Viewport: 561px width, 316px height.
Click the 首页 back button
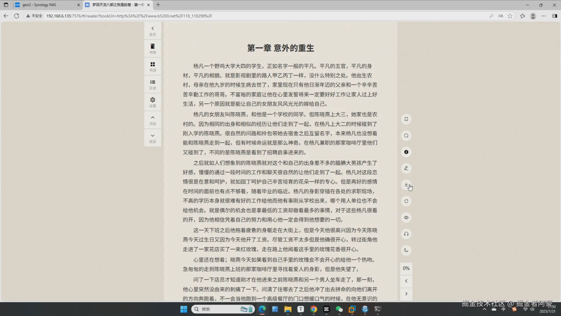(152, 31)
